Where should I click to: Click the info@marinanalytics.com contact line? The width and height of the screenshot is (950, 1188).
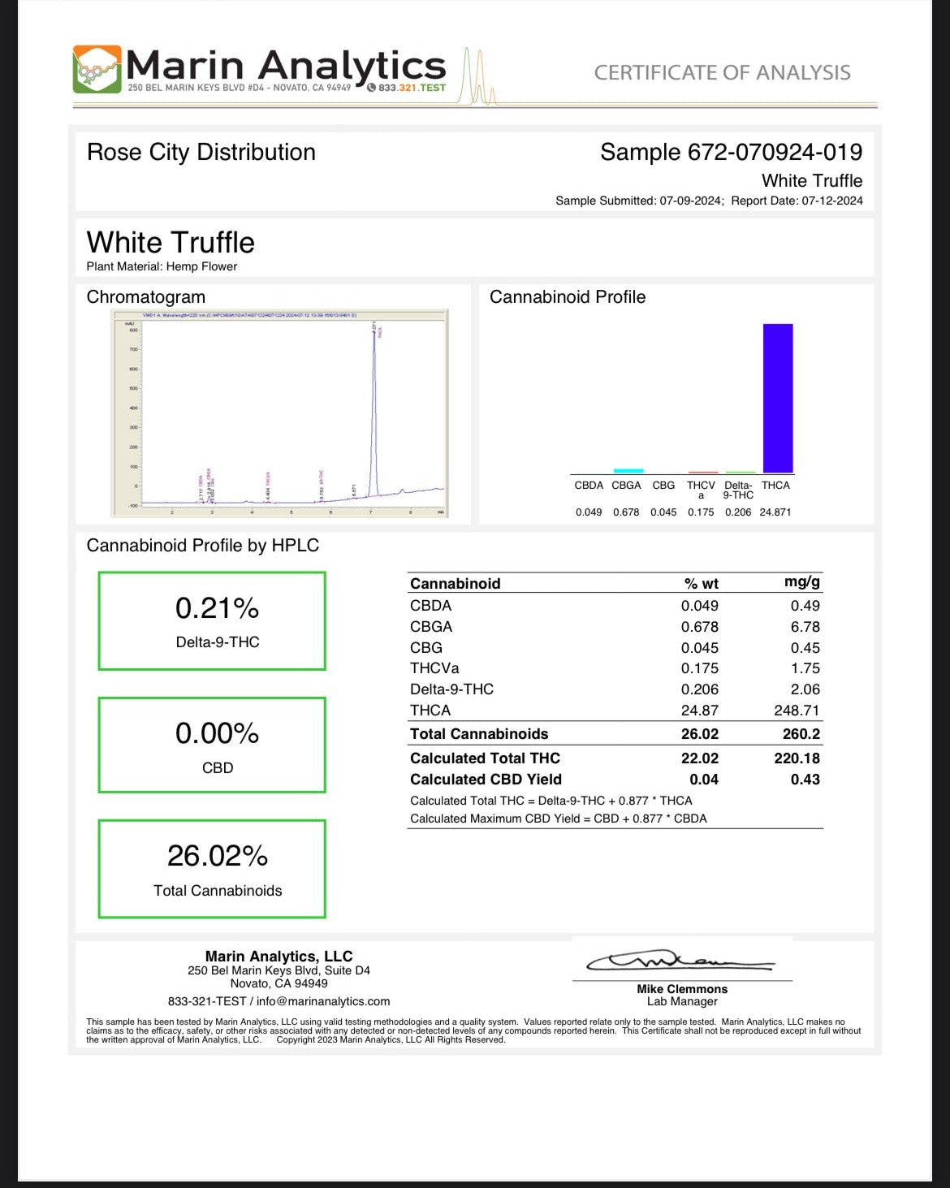click(x=279, y=1001)
